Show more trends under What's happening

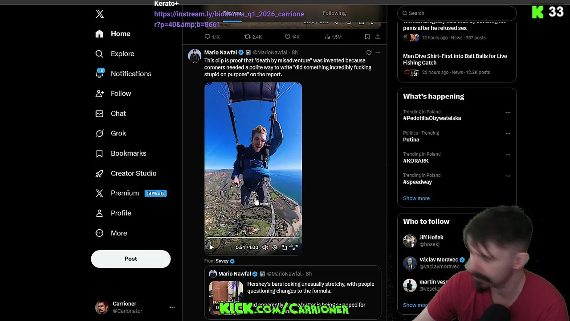coord(416,198)
